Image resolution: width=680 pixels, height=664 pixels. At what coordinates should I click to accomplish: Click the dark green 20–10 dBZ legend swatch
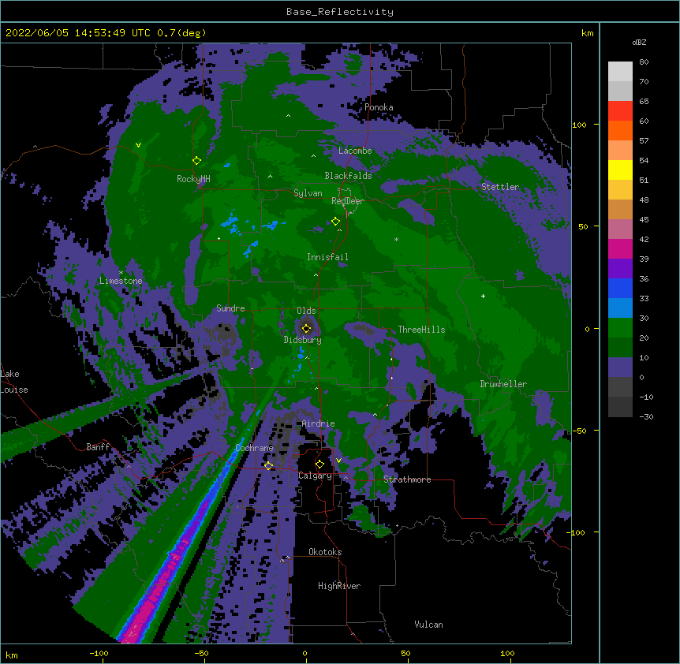tap(620, 348)
